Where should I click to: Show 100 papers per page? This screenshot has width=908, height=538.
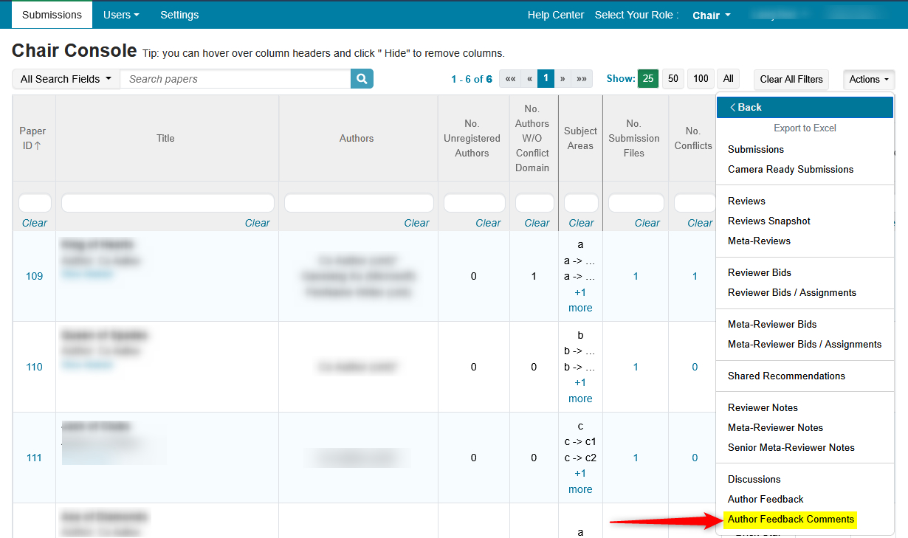(701, 79)
